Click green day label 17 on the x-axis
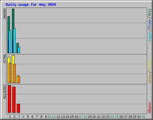 (x=81, y=117)
